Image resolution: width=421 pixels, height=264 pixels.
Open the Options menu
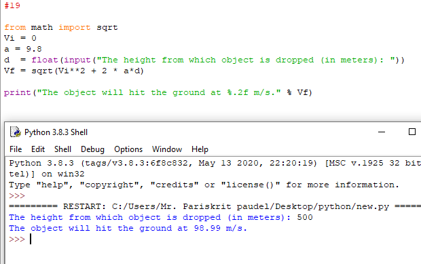pyautogui.click(x=128, y=149)
